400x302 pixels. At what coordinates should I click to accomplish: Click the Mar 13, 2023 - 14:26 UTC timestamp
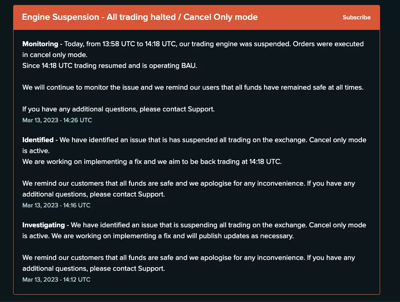point(57,120)
